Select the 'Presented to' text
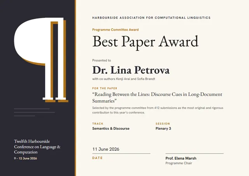The height and width of the screenshot is (176, 249). click(x=102, y=60)
